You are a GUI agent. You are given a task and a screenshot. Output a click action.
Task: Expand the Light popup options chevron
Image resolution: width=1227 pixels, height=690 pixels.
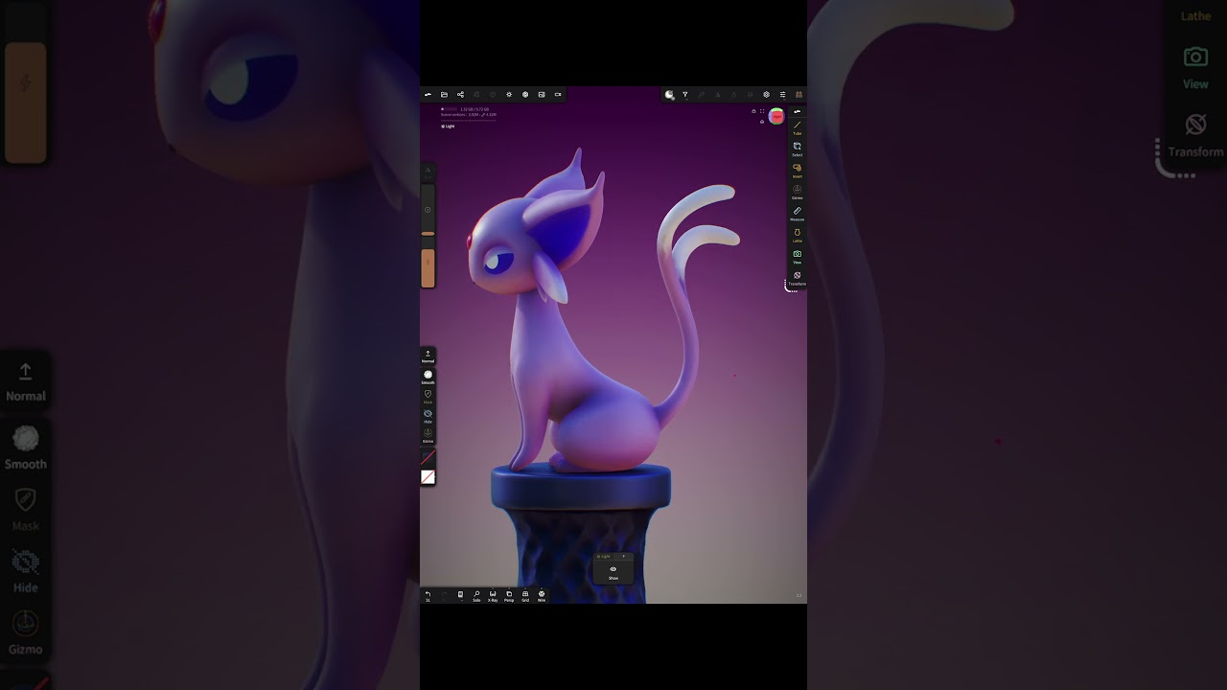pos(624,556)
